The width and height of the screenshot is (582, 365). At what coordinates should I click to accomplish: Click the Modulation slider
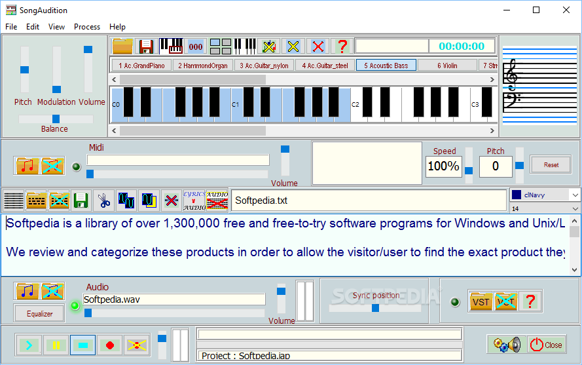tap(56, 69)
